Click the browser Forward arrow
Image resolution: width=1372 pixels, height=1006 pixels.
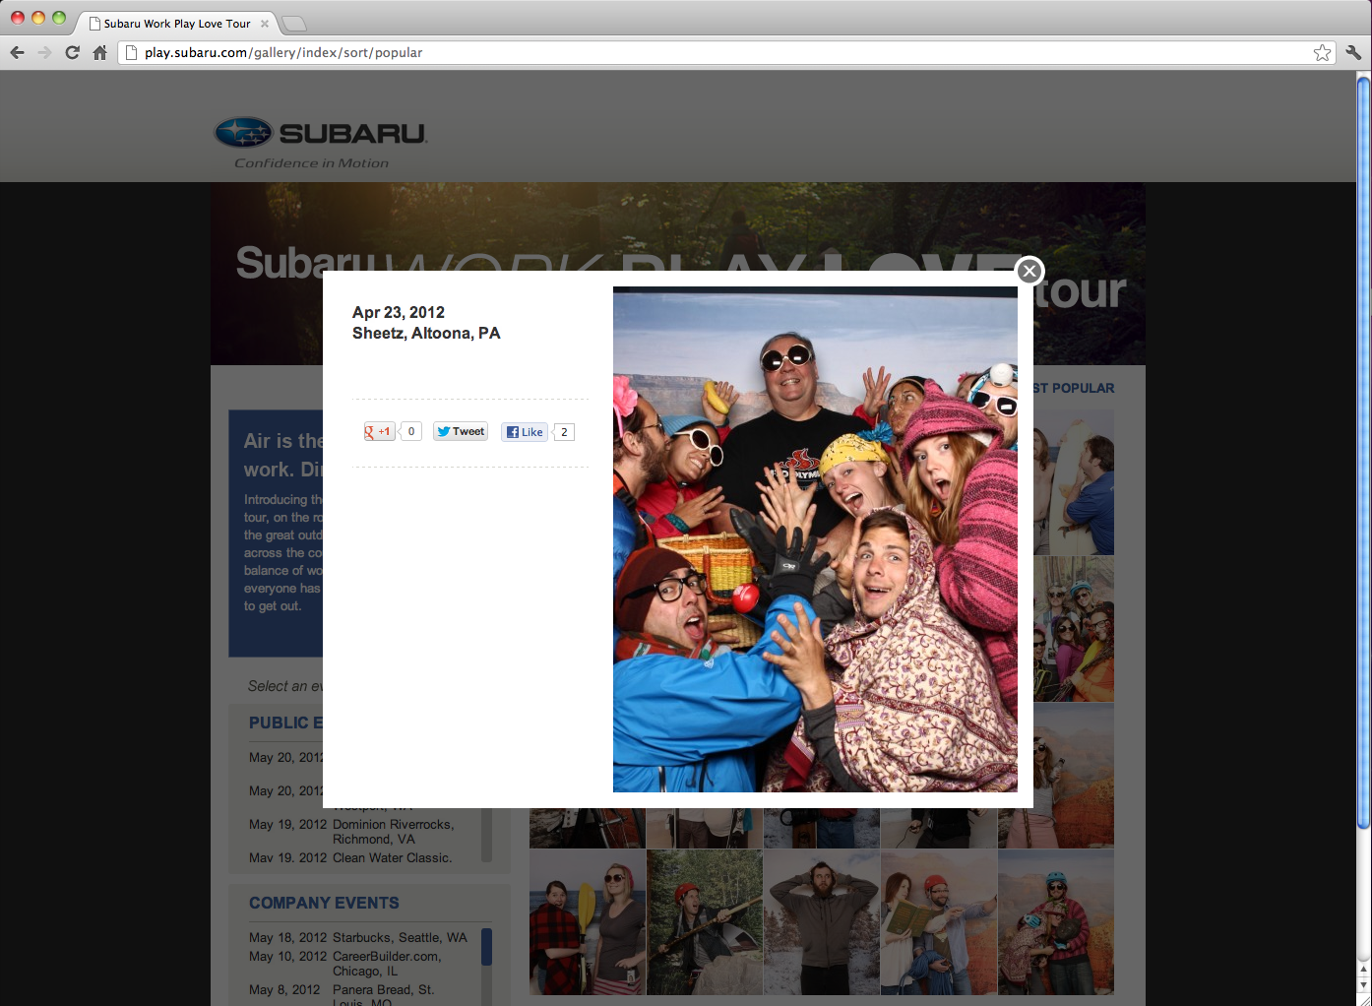tap(44, 52)
